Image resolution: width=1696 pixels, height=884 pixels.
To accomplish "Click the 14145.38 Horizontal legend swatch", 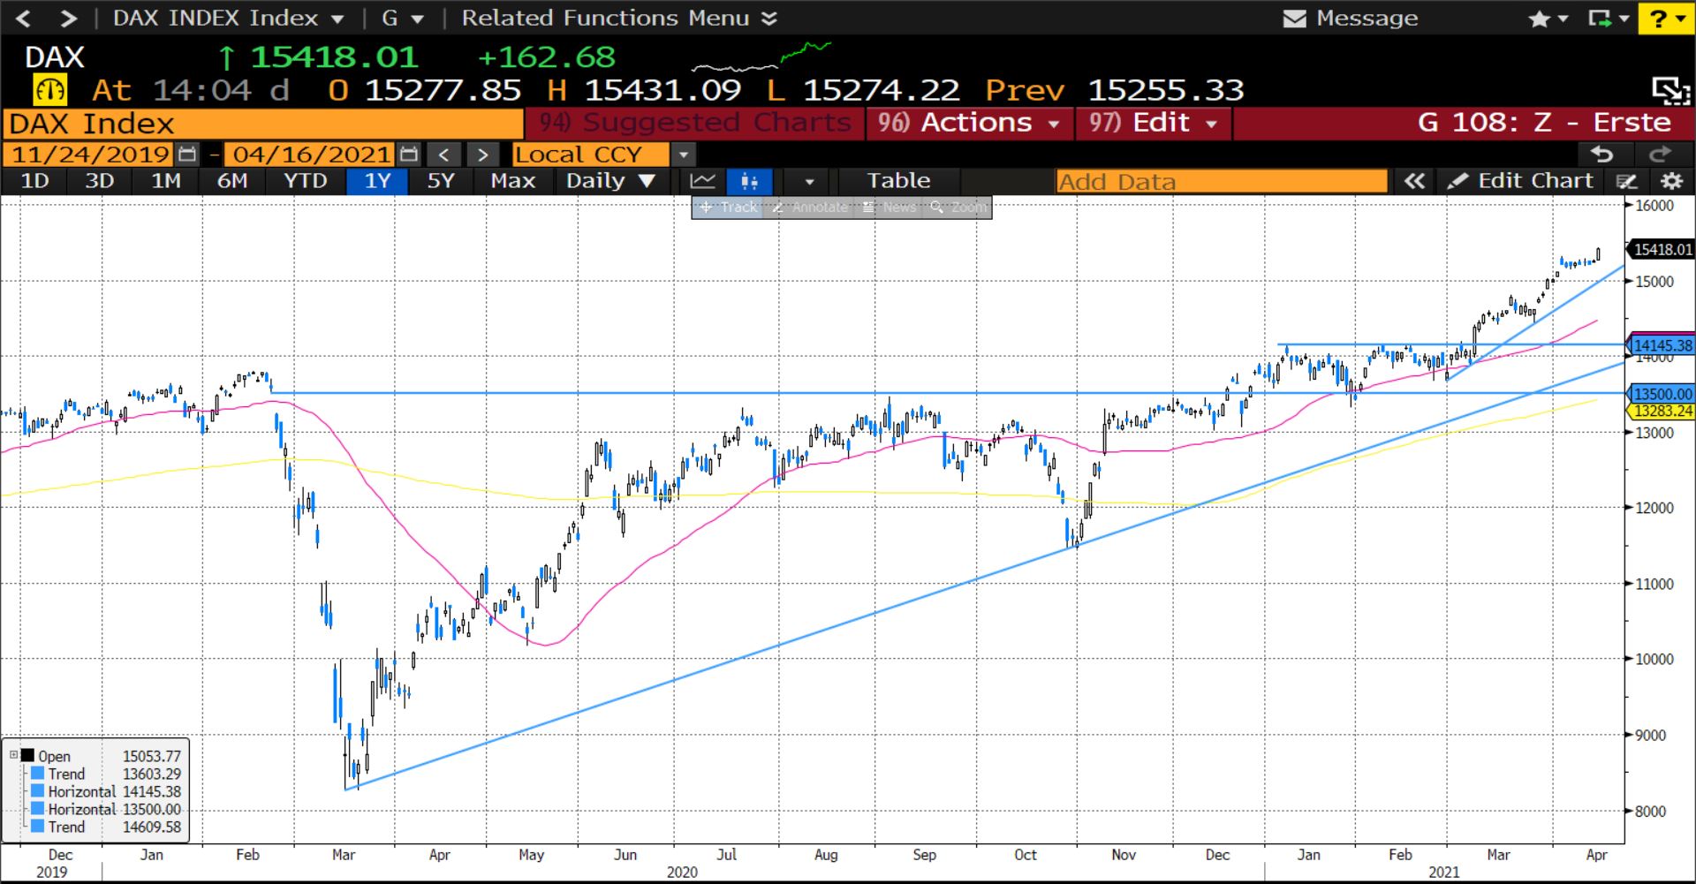I will pyautogui.click(x=37, y=791).
